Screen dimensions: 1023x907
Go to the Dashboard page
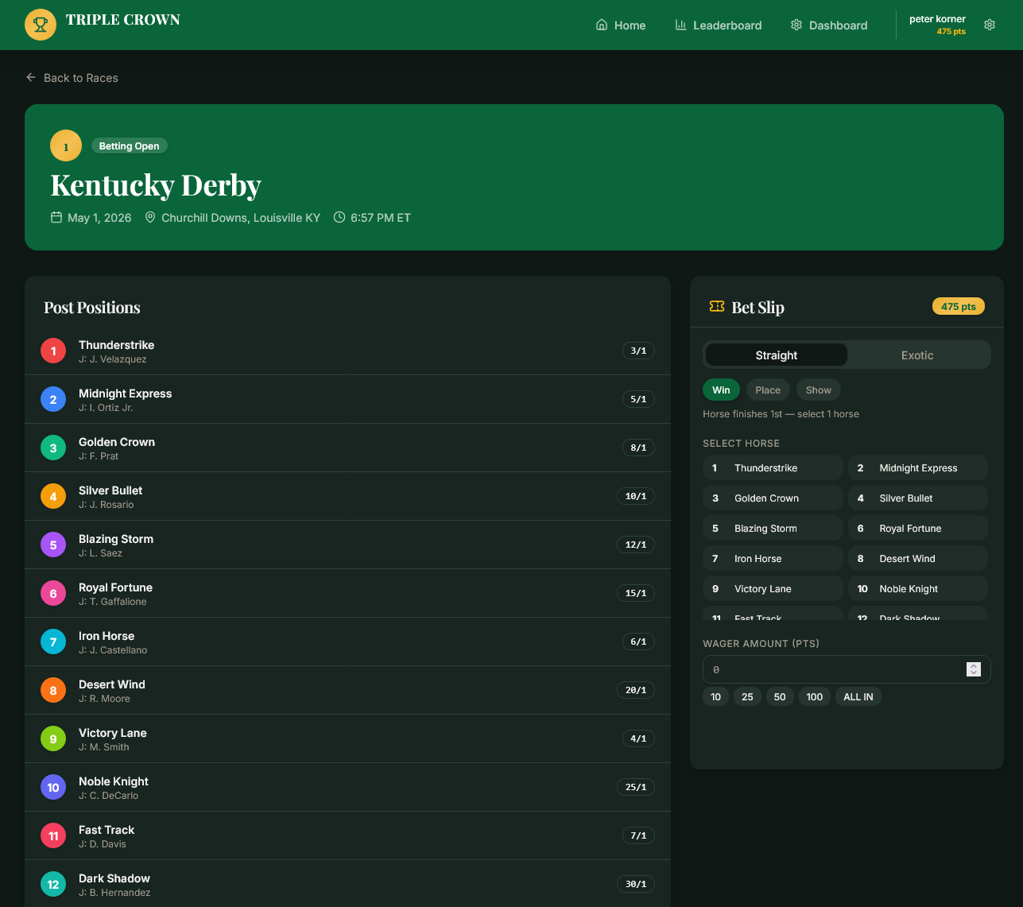pos(829,25)
